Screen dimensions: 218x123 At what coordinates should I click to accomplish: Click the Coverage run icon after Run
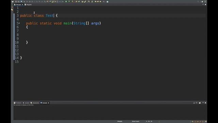[x=69, y=1]
